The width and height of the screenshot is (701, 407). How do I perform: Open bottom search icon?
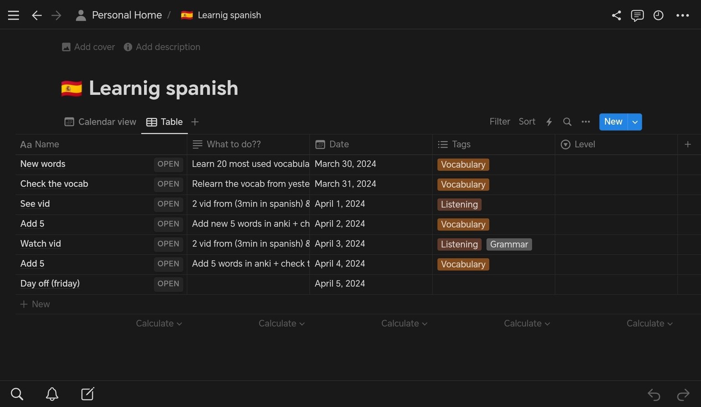[x=17, y=394]
